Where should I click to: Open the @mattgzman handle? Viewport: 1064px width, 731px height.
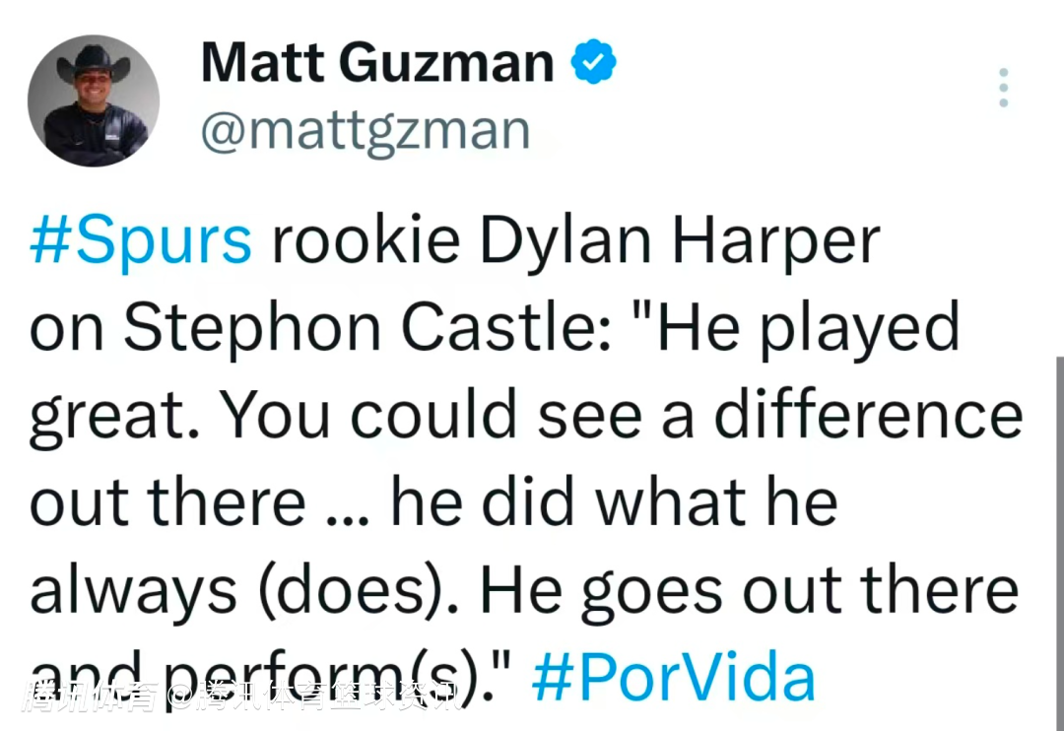[x=366, y=130]
